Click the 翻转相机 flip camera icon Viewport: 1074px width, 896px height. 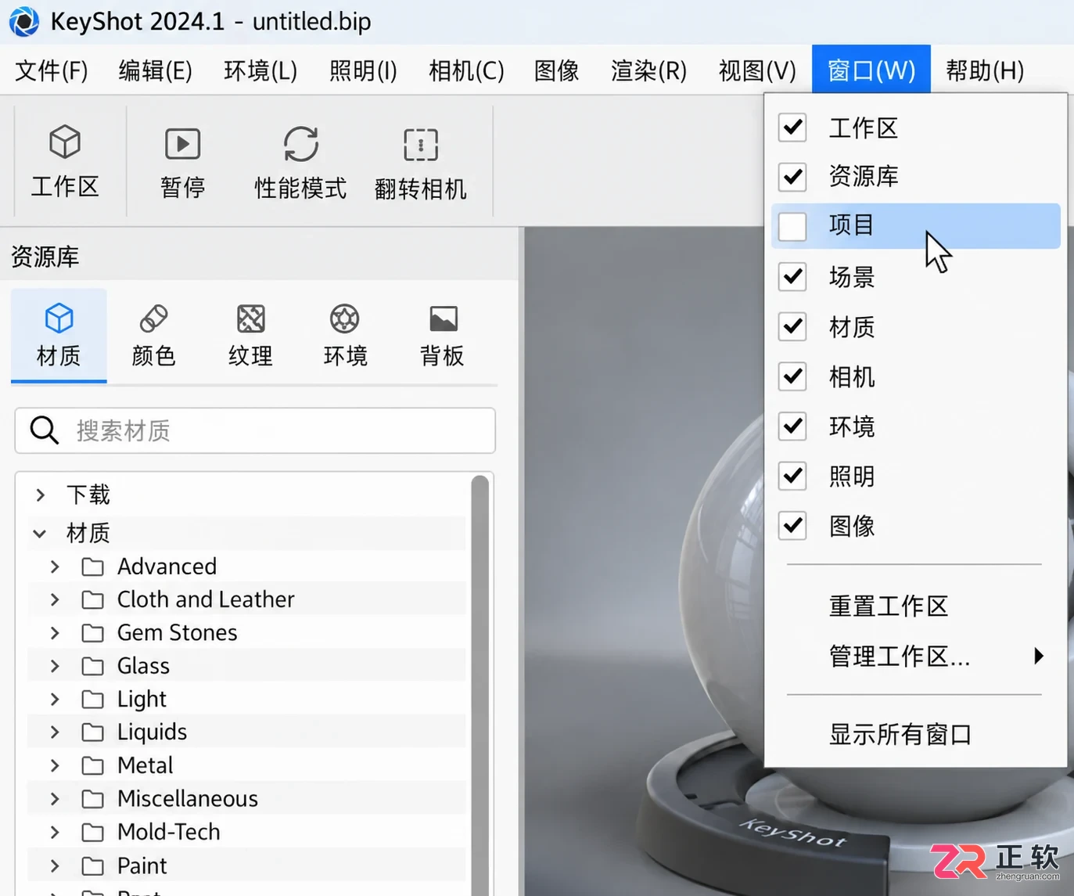point(420,145)
